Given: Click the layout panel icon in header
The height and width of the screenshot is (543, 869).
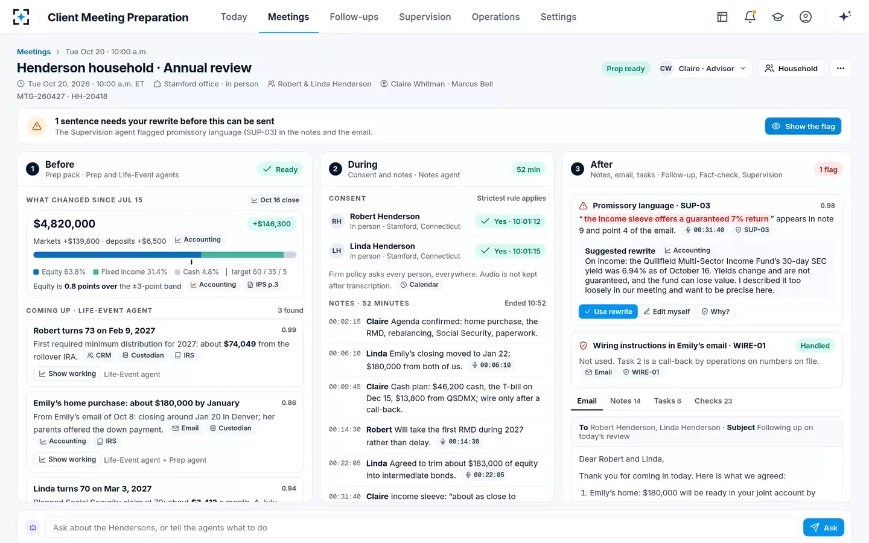Looking at the screenshot, I should click(x=722, y=17).
